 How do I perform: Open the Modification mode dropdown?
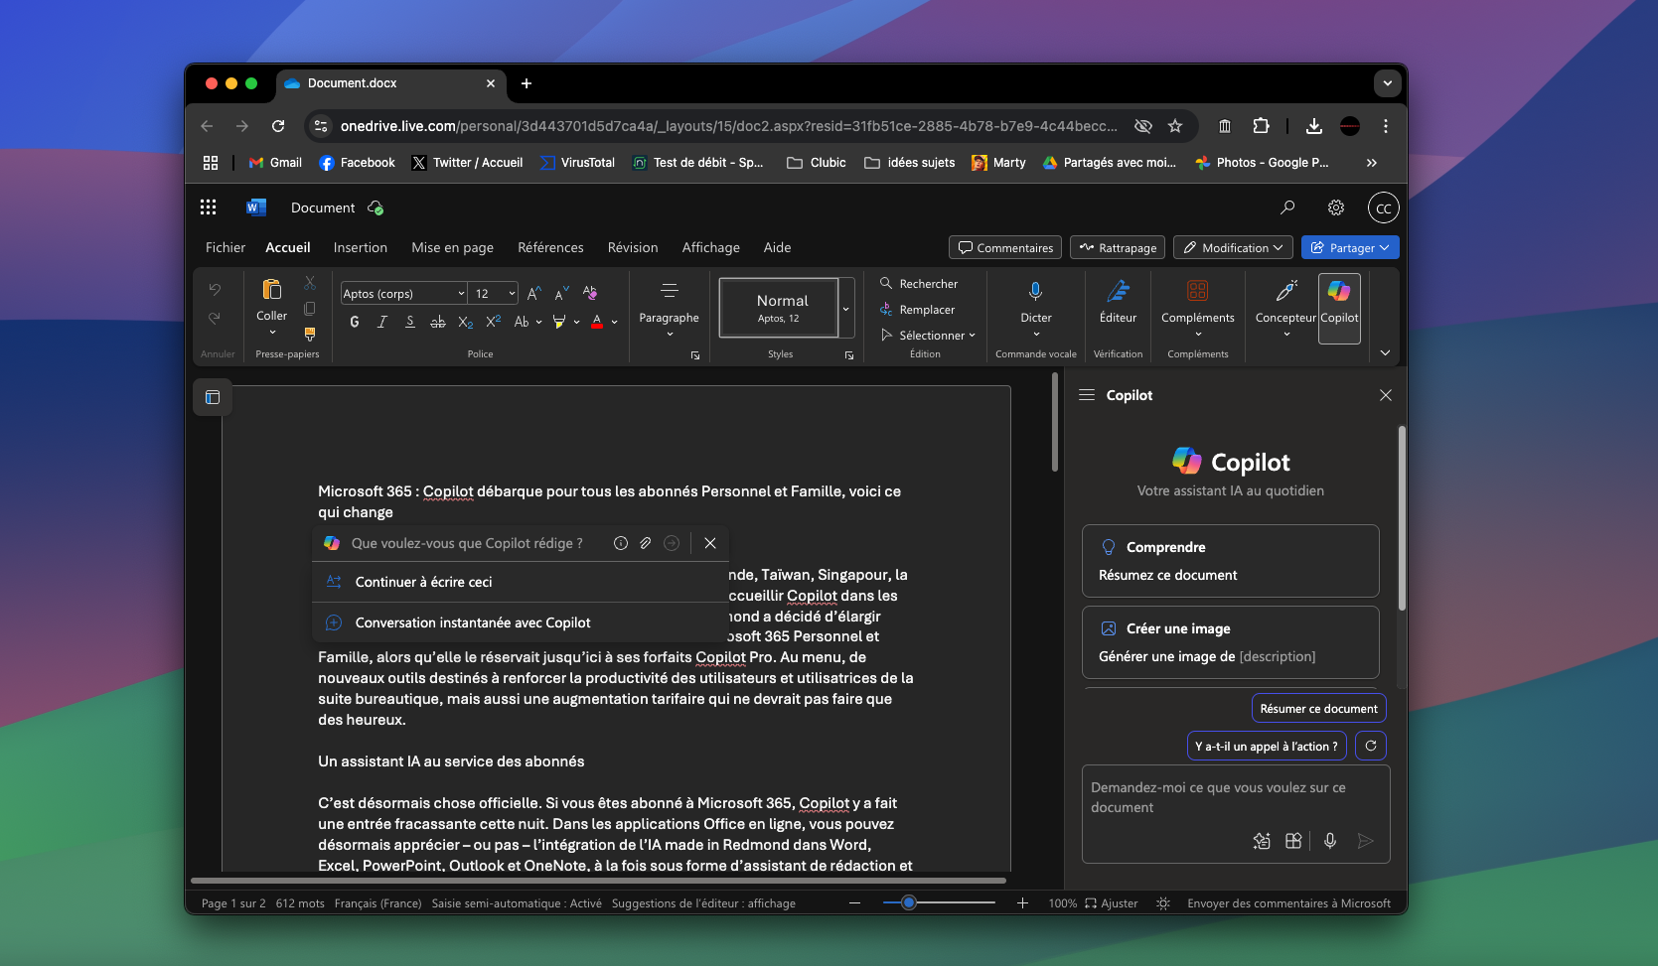[x=1232, y=247]
